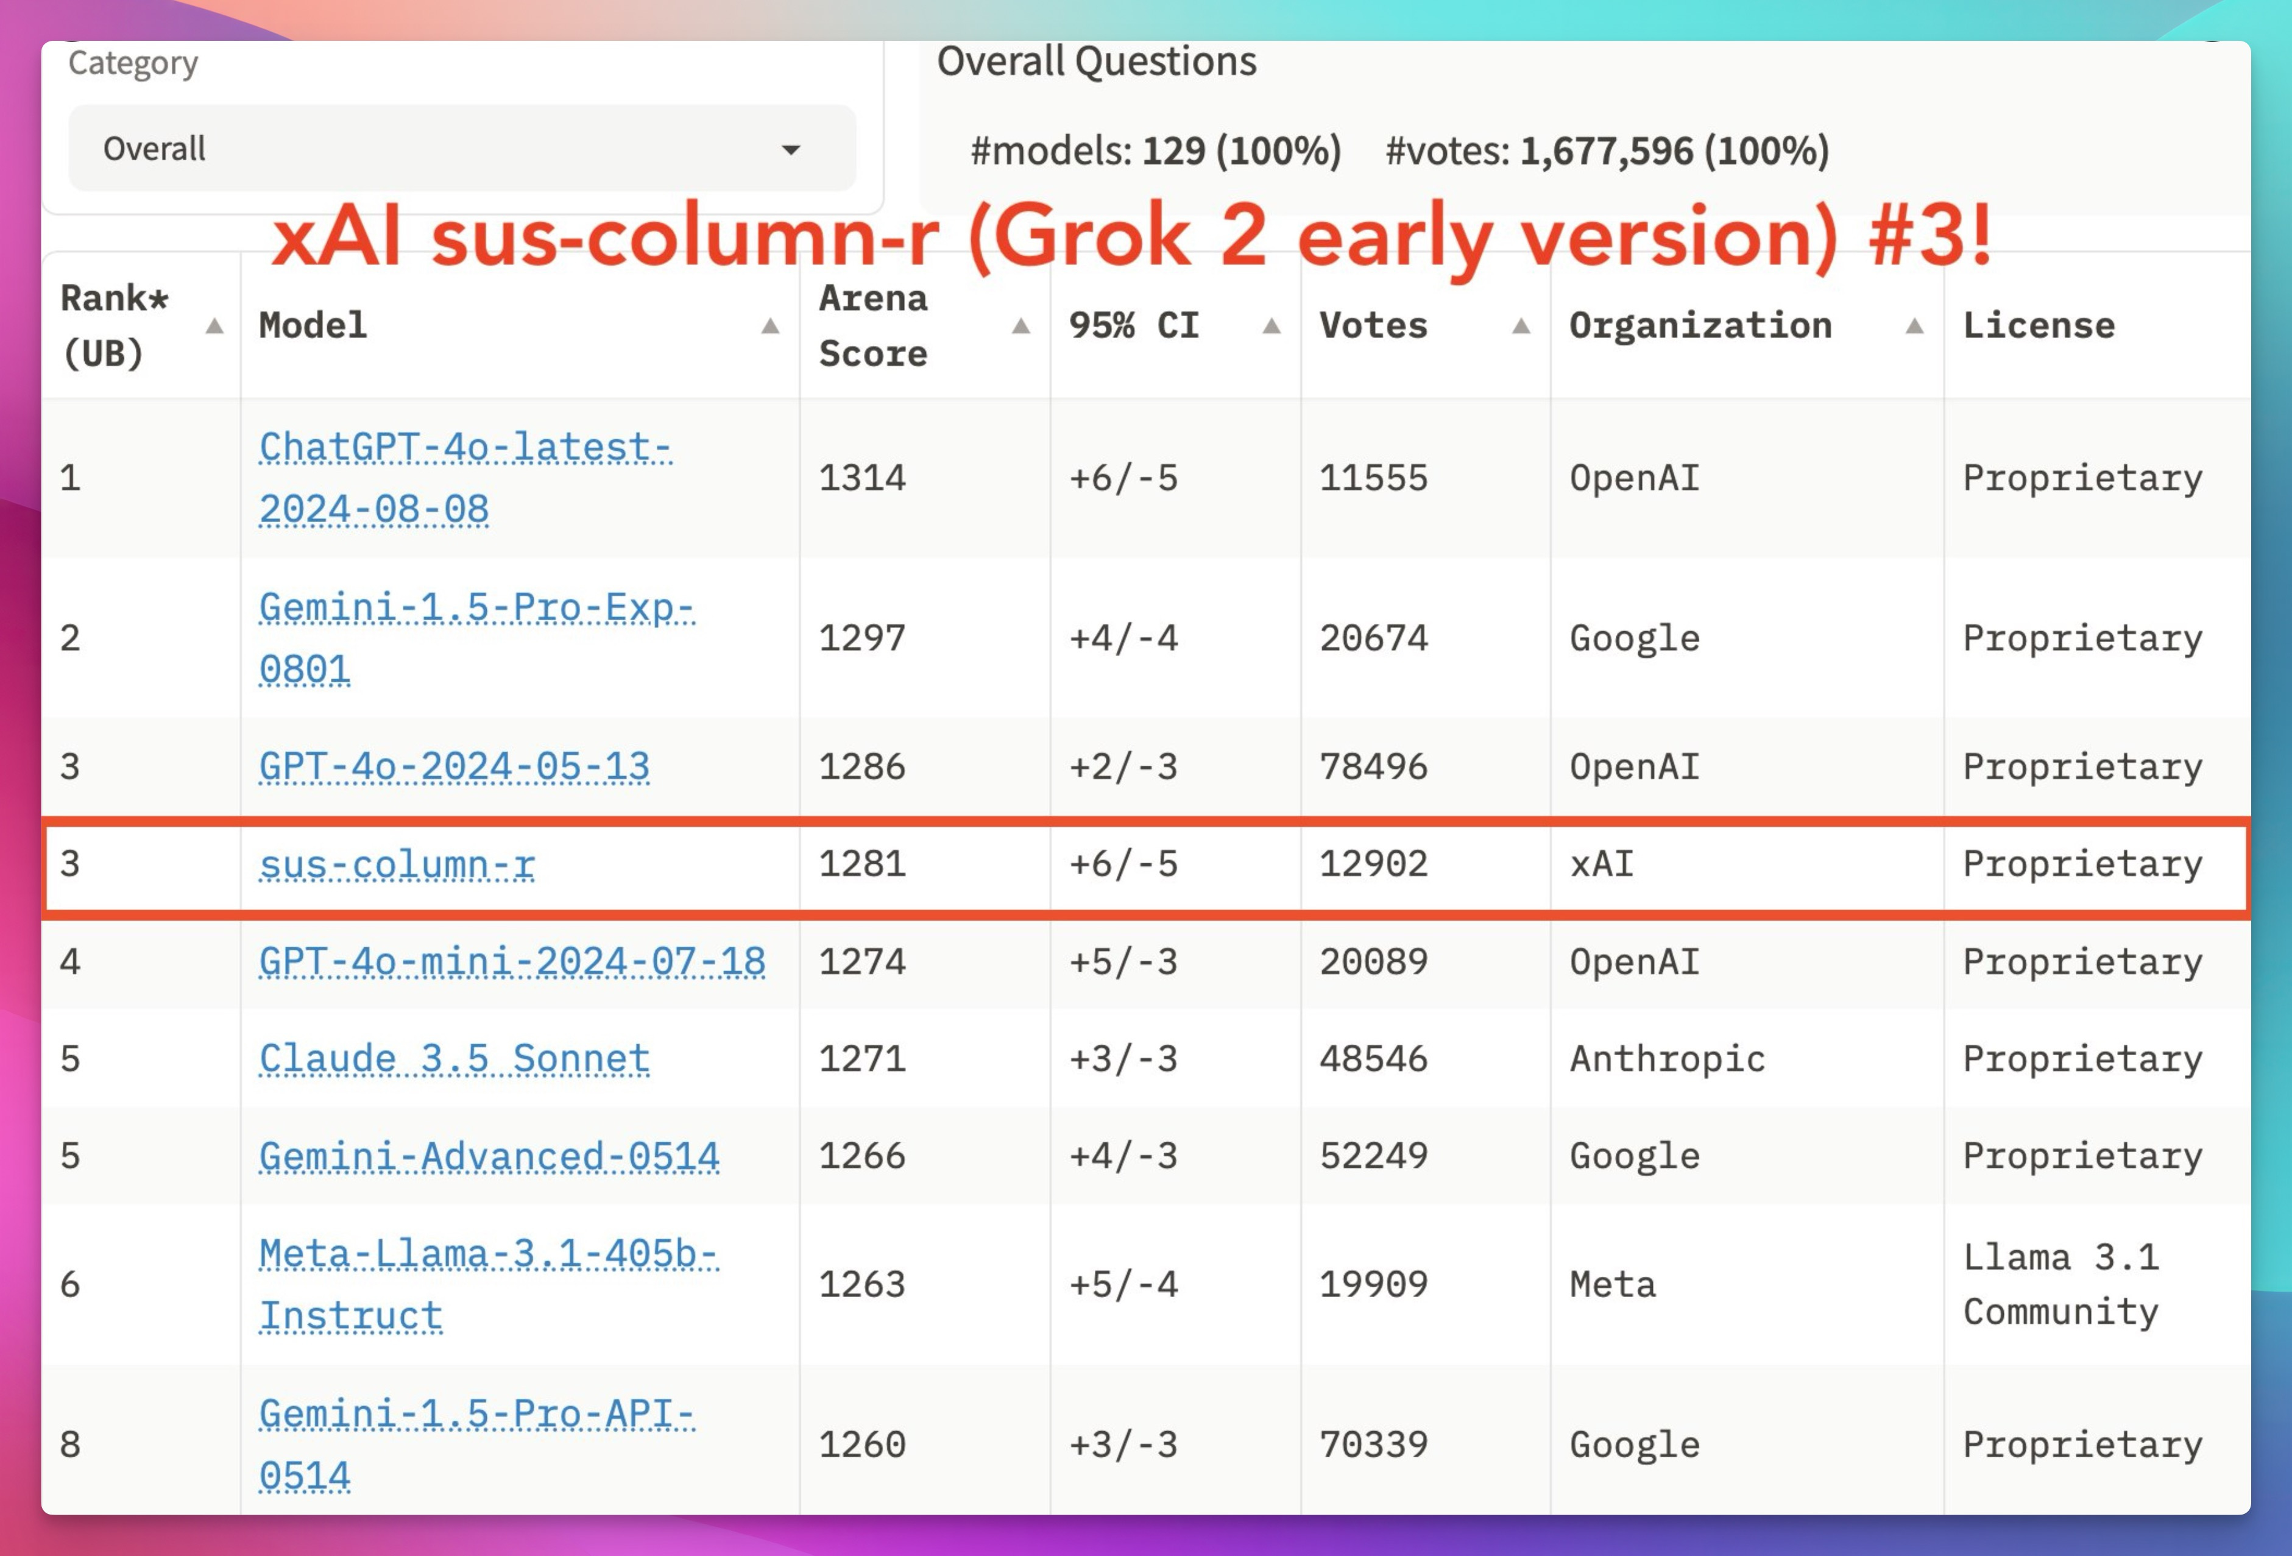Viewport: 2292px width, 1556px height.
Task: Select Votes value 12902
Action: coord(1373,864)
